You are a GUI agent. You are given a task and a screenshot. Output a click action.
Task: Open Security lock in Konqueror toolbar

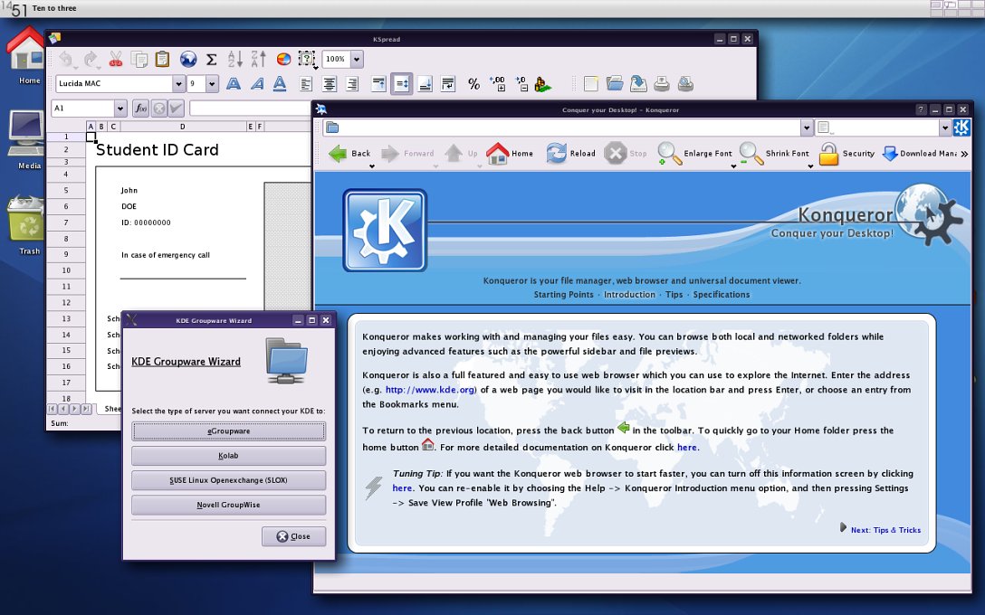click(846, 153)
